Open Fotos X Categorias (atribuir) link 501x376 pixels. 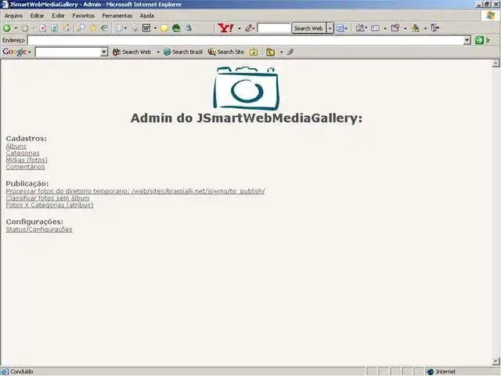[49, 204]
